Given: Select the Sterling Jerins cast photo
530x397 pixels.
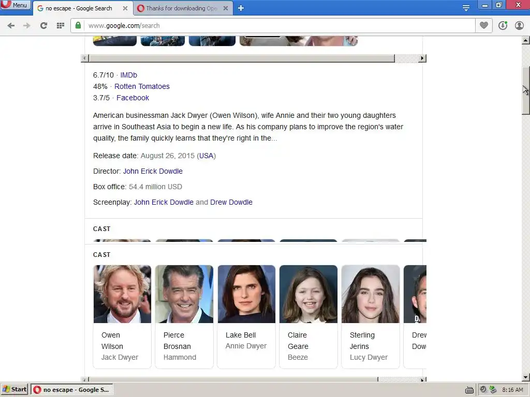Looking at the screenshot, I should [371, 294].
